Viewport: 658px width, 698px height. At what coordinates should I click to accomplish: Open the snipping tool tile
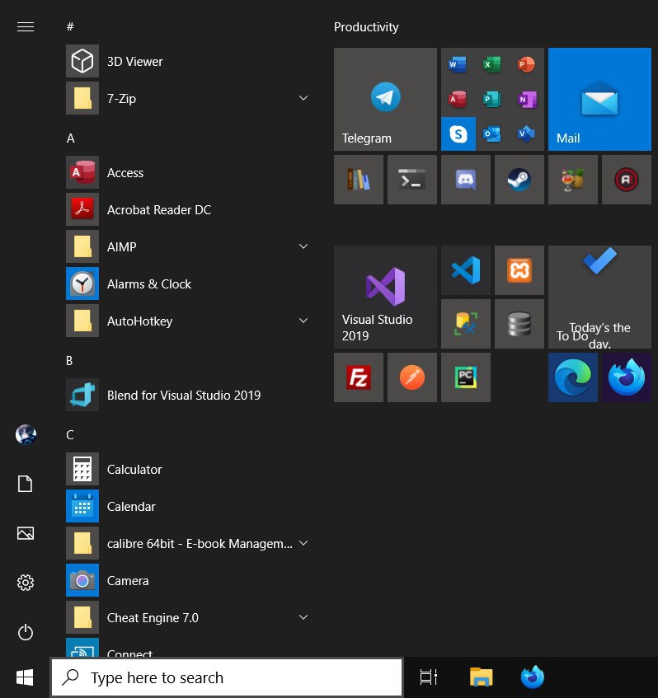point(466,324)
